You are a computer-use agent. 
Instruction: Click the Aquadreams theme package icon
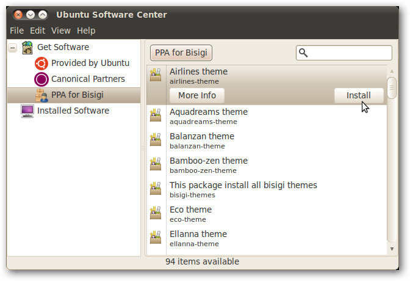click(x=156, y=115)
